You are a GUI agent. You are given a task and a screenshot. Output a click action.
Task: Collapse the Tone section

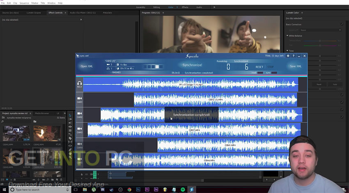(287, 51)
